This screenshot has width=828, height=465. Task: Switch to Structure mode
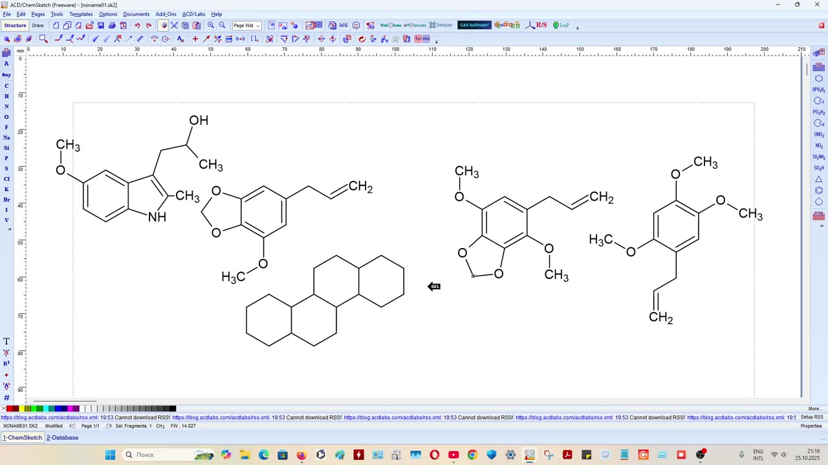coord(15,26)
